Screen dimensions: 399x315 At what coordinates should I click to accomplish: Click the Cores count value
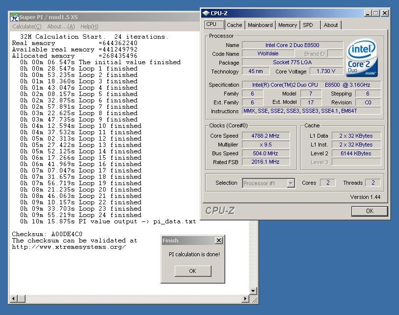point(328,183)
